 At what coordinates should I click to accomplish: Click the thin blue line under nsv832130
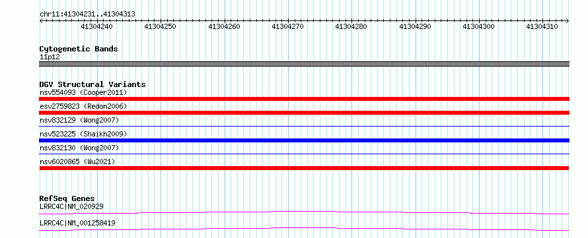tap(304, 154)
